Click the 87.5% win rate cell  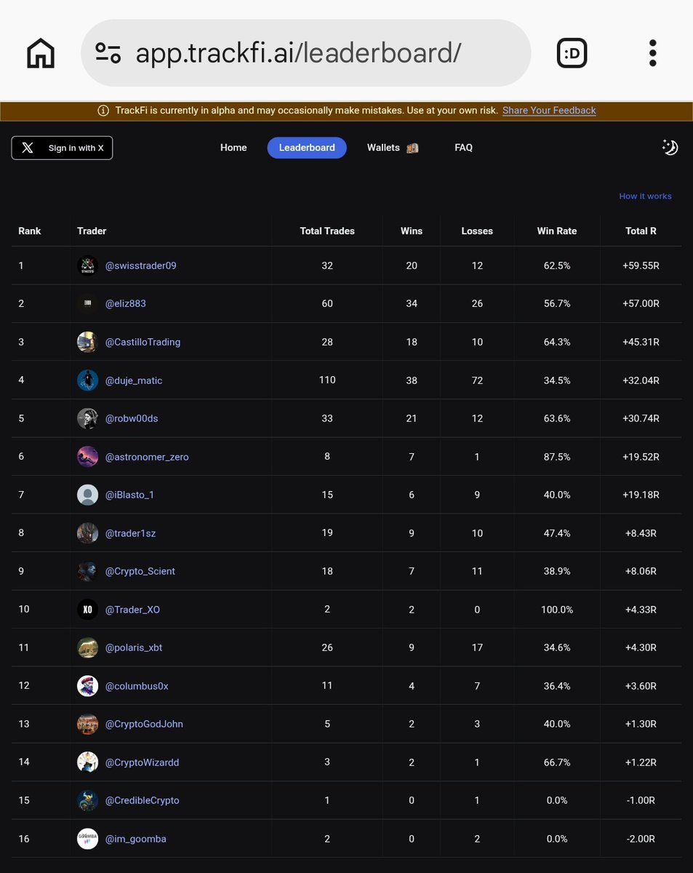point(557,457)
